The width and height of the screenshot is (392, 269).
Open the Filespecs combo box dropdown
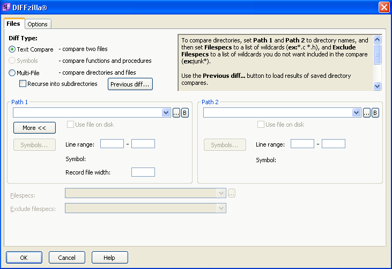[221, 193]
